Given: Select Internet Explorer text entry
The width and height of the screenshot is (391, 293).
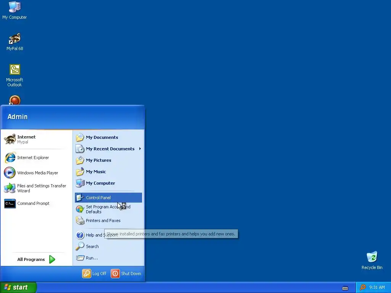Looking at the screenshot, I should [x=33, y=158].
